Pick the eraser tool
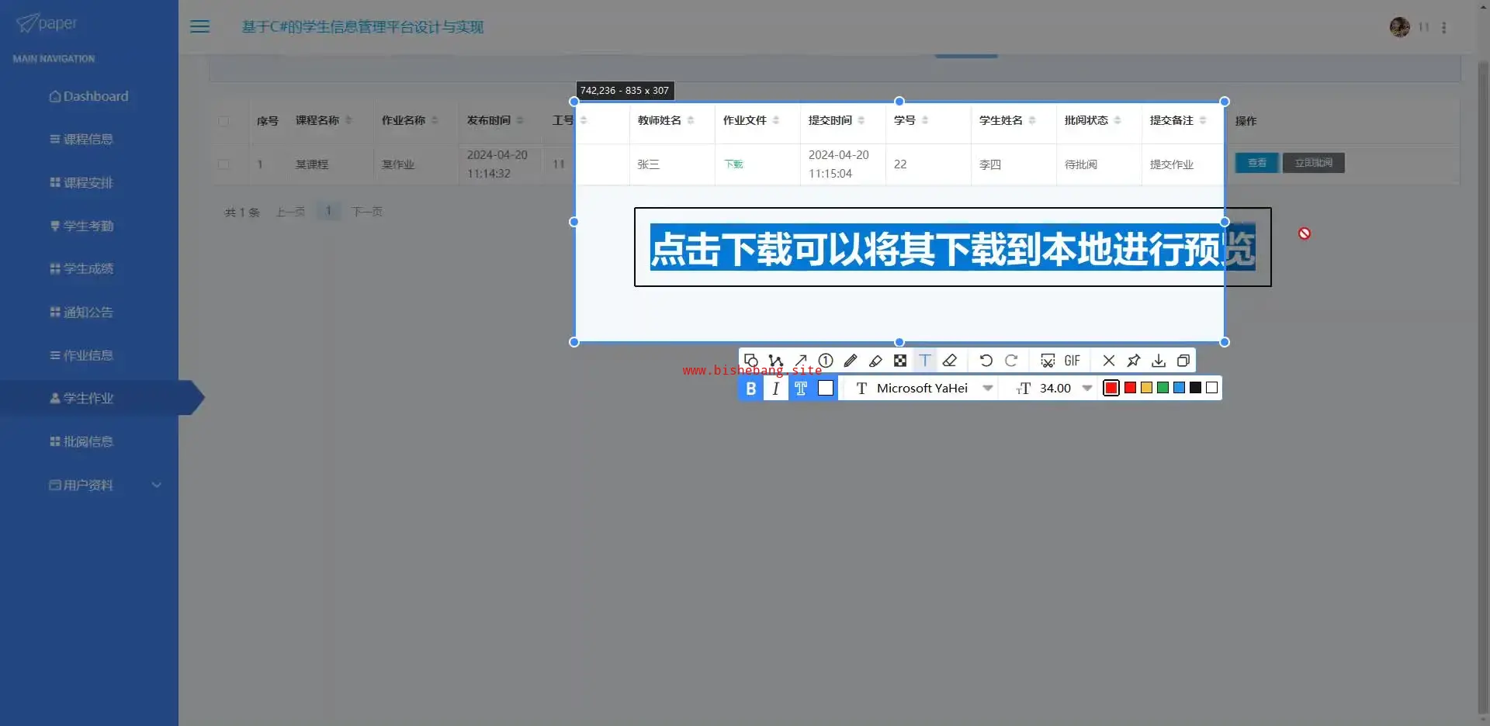 tap(950, 361)
